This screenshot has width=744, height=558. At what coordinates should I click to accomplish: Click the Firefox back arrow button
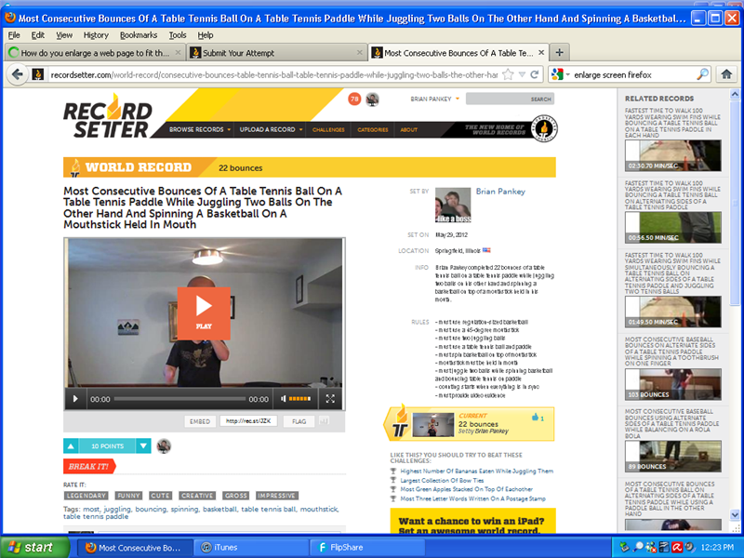pos(18,74)
